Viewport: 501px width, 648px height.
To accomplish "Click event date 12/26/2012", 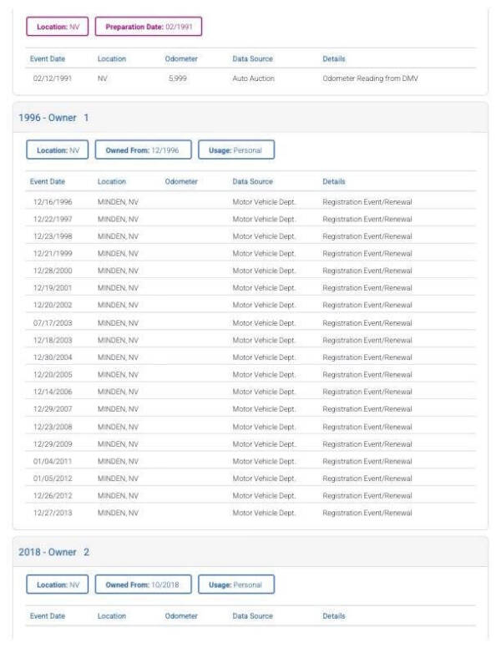I will click(53, 496).
